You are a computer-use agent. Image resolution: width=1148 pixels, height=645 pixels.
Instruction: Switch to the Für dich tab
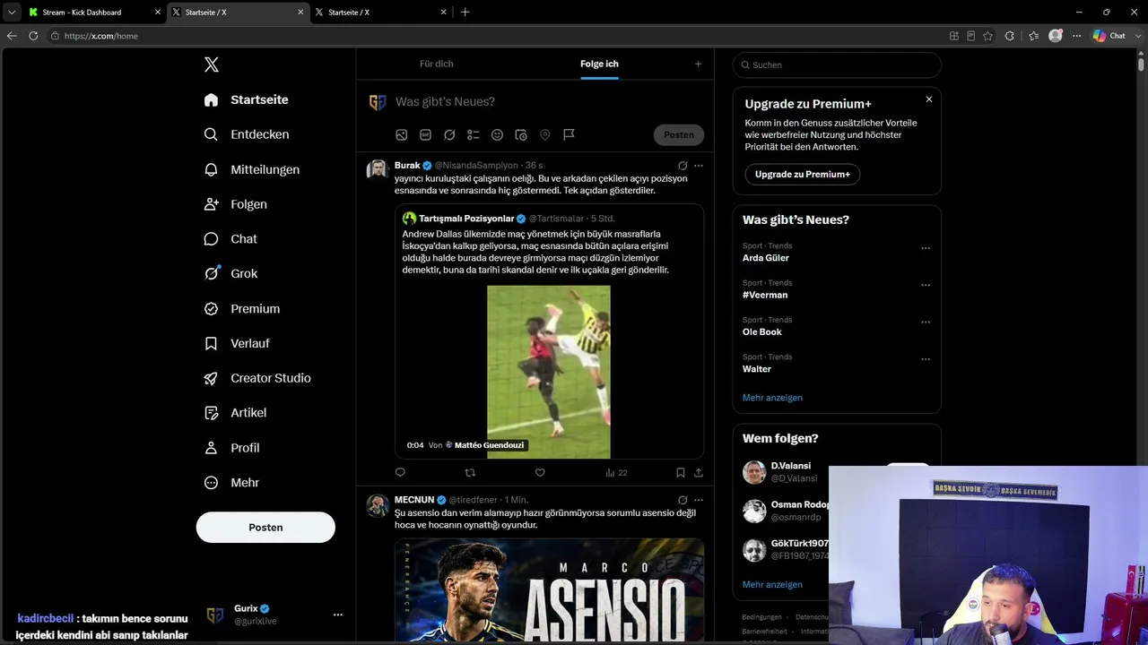437,64
